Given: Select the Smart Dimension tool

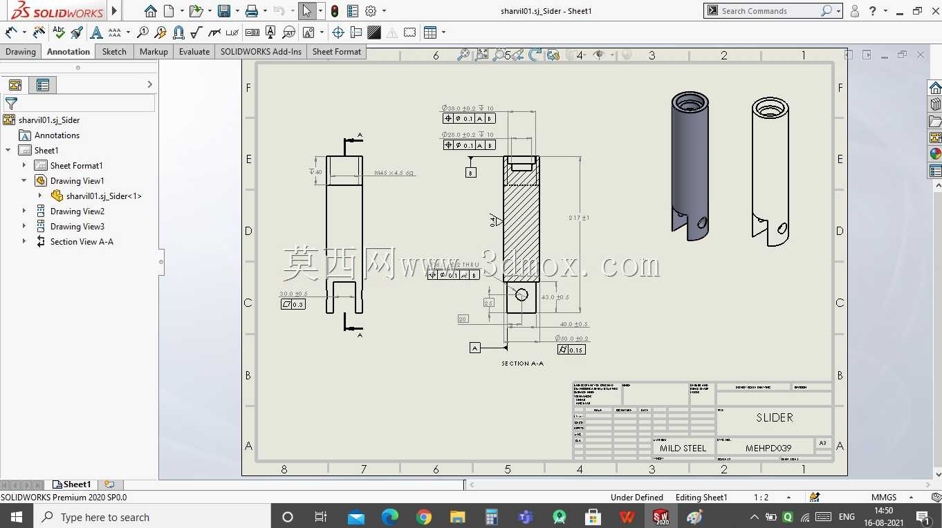Looking at the screenshot, I should tap(11, 32).
